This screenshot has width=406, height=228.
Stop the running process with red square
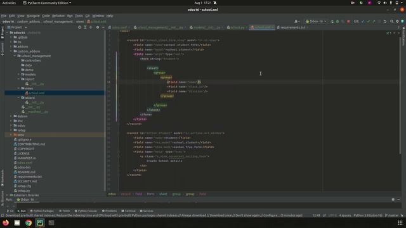[348, 22]
